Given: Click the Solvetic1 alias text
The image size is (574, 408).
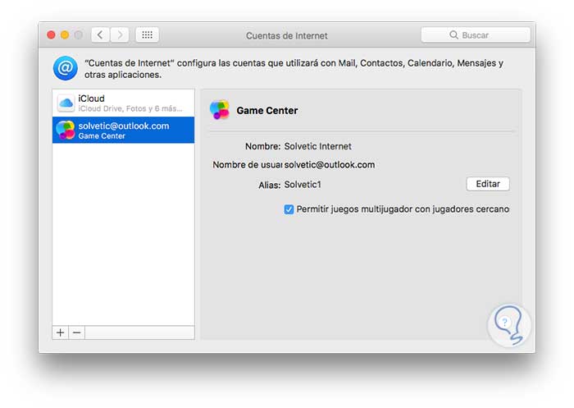Looking at the screenshot, I should click(x=303, y=185).
